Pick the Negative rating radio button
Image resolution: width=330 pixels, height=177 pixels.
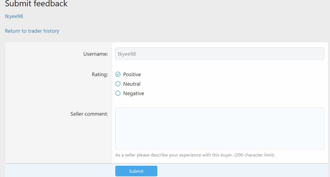(x=118, y=93)
